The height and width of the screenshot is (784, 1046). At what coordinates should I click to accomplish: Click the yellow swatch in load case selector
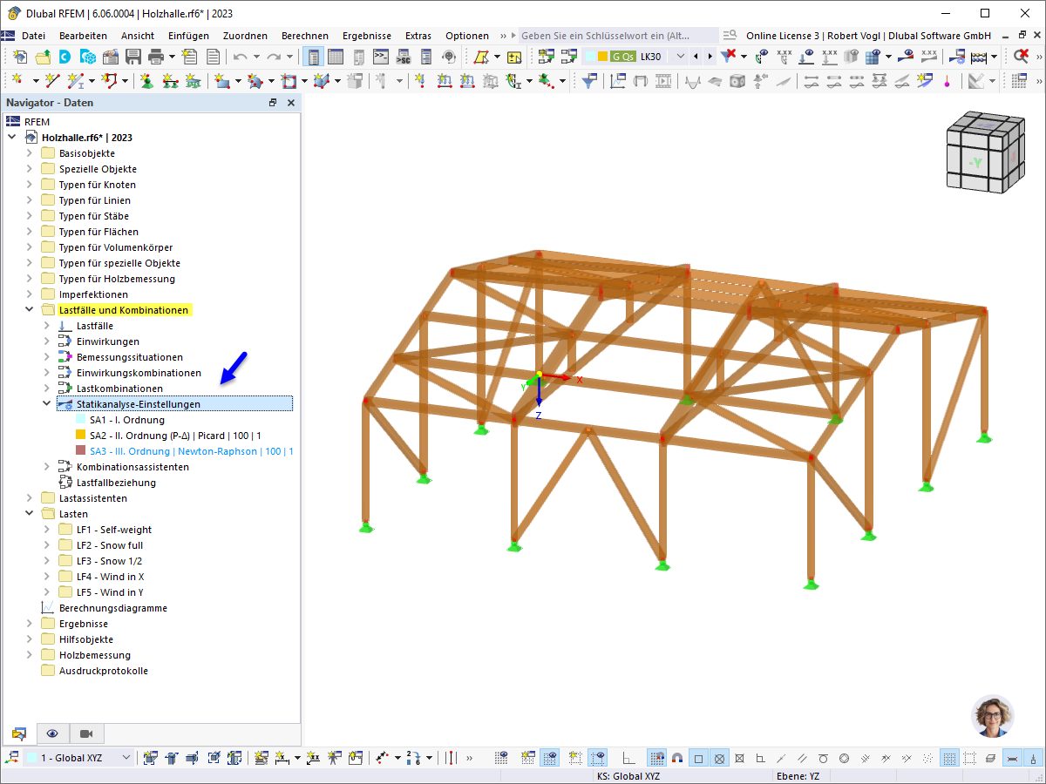tap(602, 57)
